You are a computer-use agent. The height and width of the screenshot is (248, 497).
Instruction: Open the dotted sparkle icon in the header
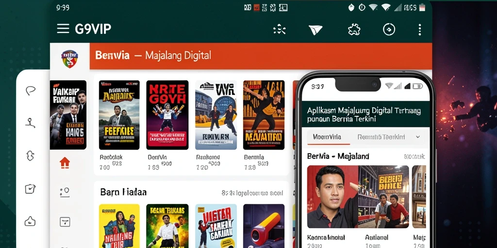279,30
